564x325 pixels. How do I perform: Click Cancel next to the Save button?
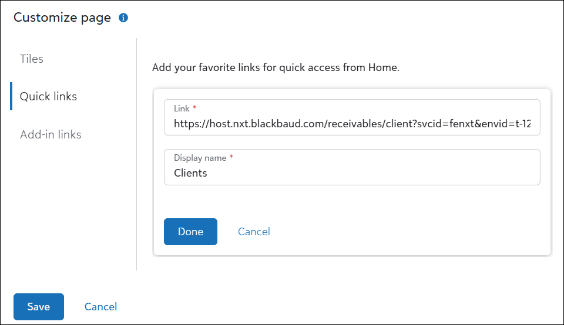[100, 307]
